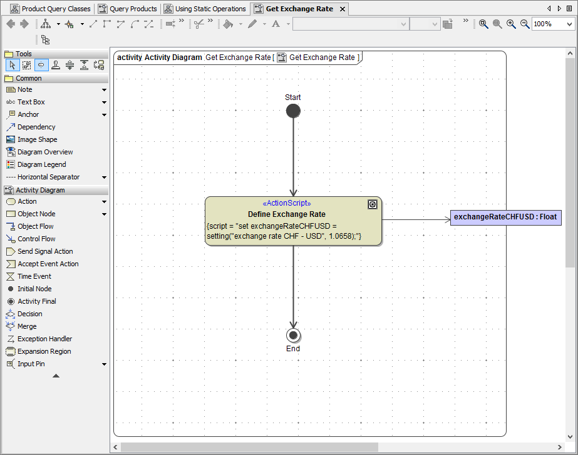The image size is (578, 455).
Task: Enable the marquee selection tool
Action: (x=26, y=64)
